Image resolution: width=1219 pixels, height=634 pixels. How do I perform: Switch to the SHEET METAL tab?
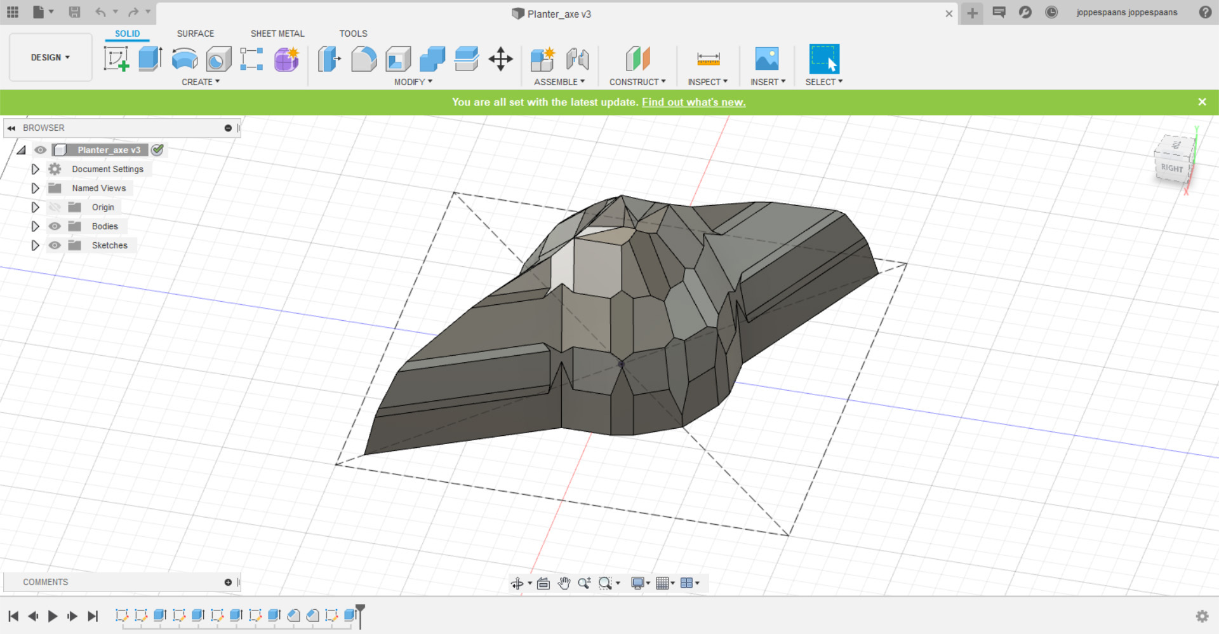point(277,34)
